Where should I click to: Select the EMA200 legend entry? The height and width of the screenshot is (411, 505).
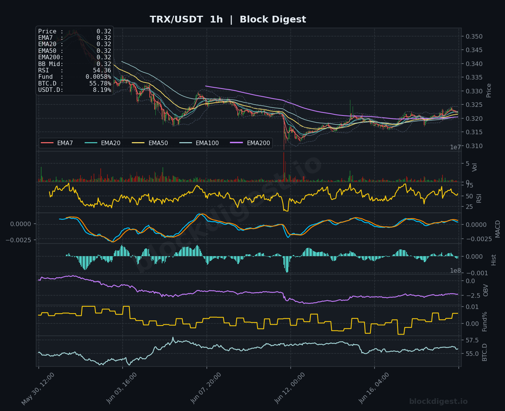tap(250, 143)
